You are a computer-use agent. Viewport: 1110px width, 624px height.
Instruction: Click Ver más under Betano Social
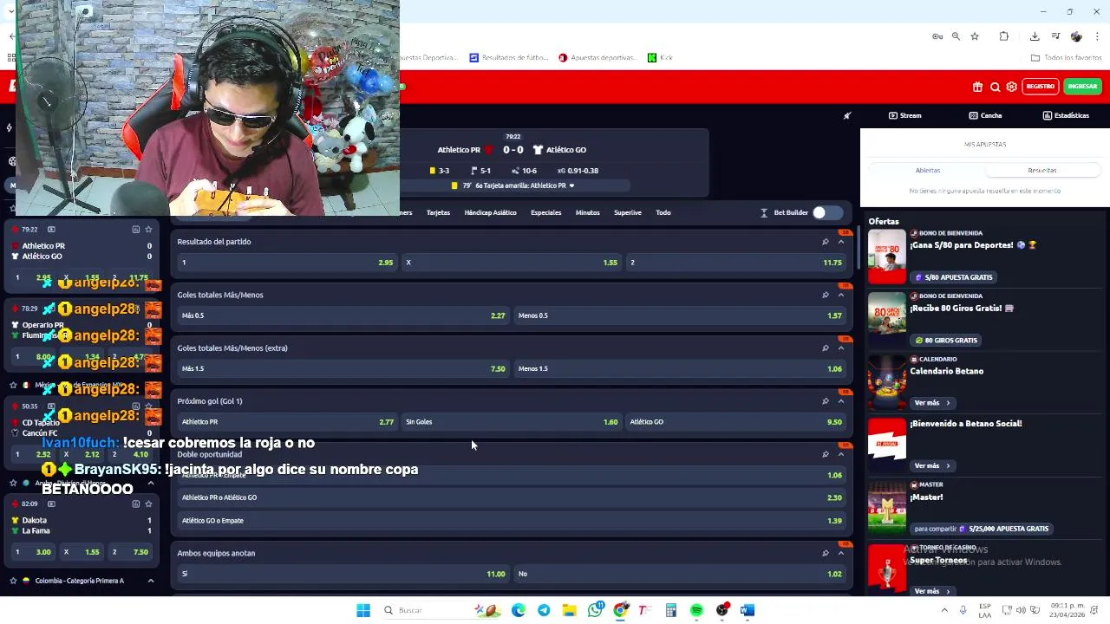(932, 466)
